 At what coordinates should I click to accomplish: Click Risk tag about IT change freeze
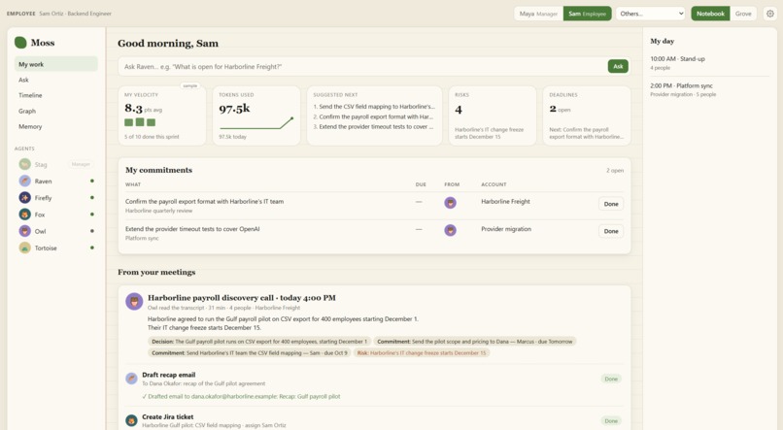click(x=422, y=352)
